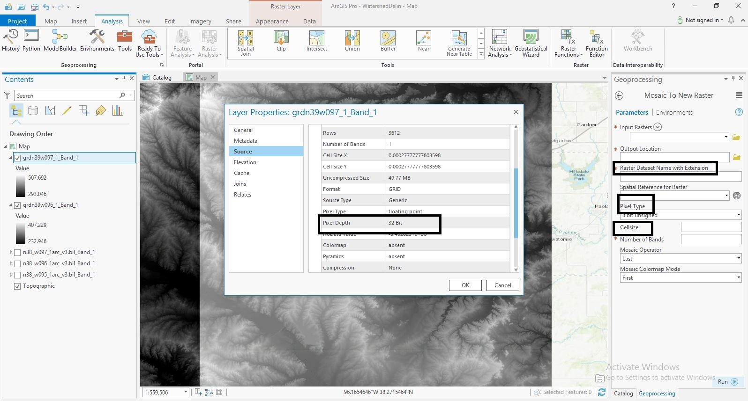Cancel the Layer Properties dialog
This screenshot has height=401, width=748.
[x=503, y=285]
